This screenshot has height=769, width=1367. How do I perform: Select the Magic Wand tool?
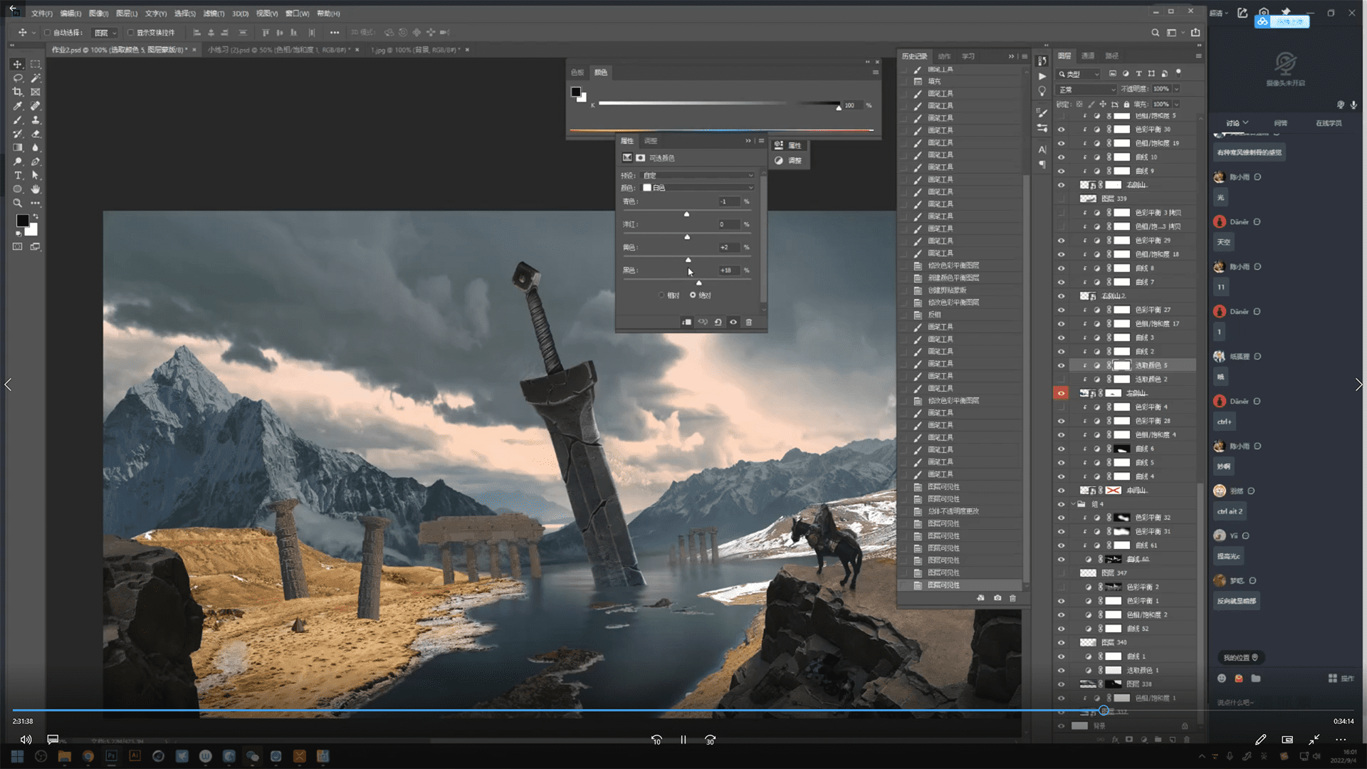[x=36, y=78]
